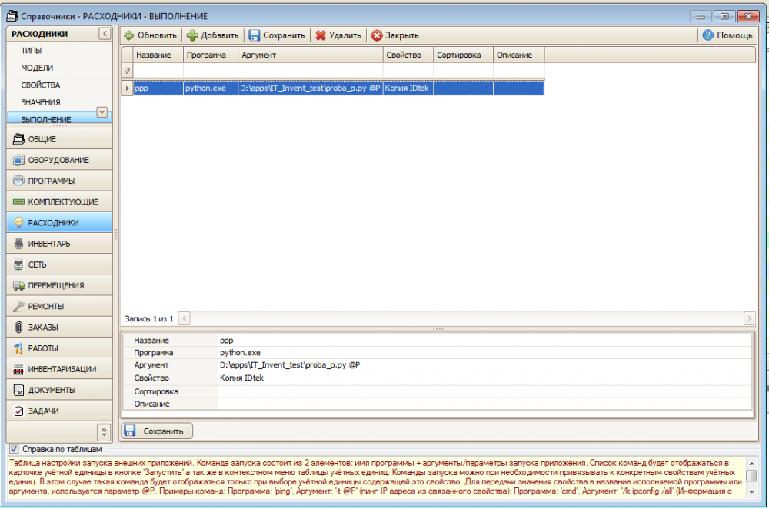Select the ЗНАЧЕНИЯ submenu item
The height and width of the screenshot is (509, 769).
click(41, 102)
